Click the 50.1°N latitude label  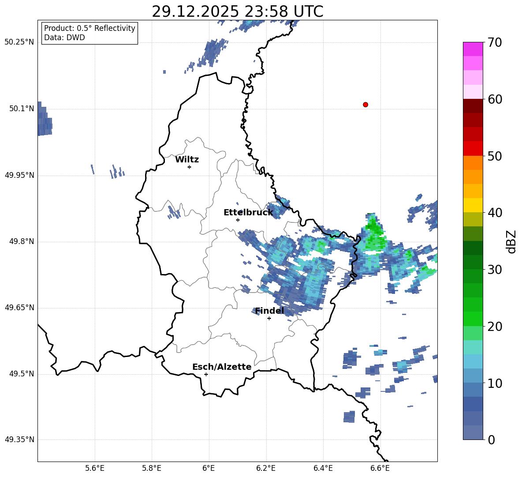point(22,109)
